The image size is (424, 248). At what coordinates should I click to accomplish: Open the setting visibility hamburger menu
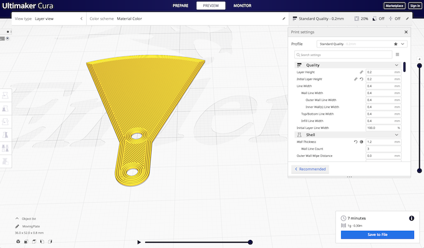(x=398, y=55)
